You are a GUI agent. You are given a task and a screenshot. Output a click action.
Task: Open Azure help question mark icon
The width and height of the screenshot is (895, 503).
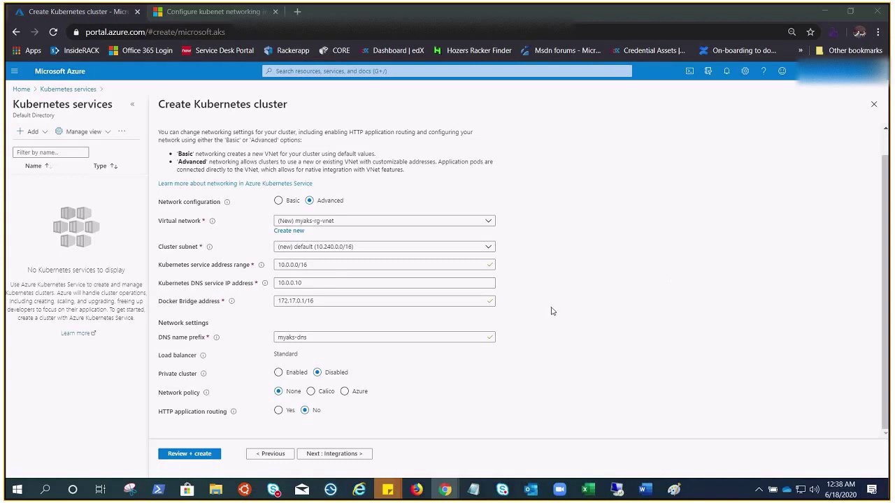click(764, 71)
